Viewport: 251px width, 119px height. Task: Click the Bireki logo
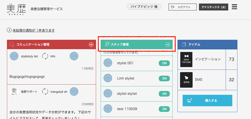16,9
